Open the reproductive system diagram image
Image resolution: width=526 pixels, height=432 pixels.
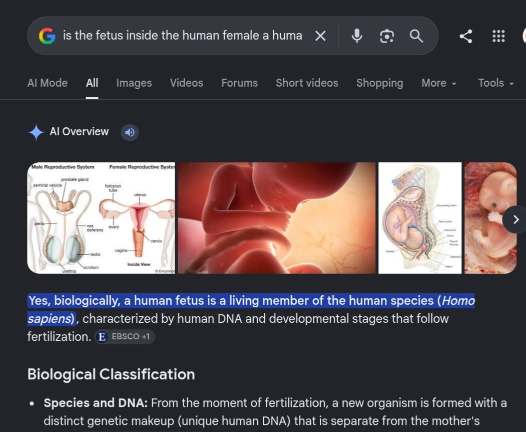tap(101, 218)
